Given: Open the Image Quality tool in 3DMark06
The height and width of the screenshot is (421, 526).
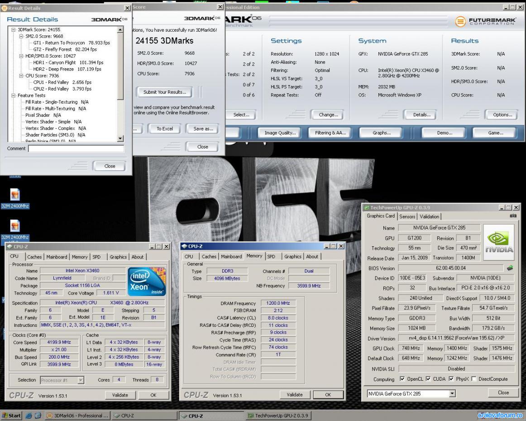Looking at the screenshot, I should click(x=280, y=133).
